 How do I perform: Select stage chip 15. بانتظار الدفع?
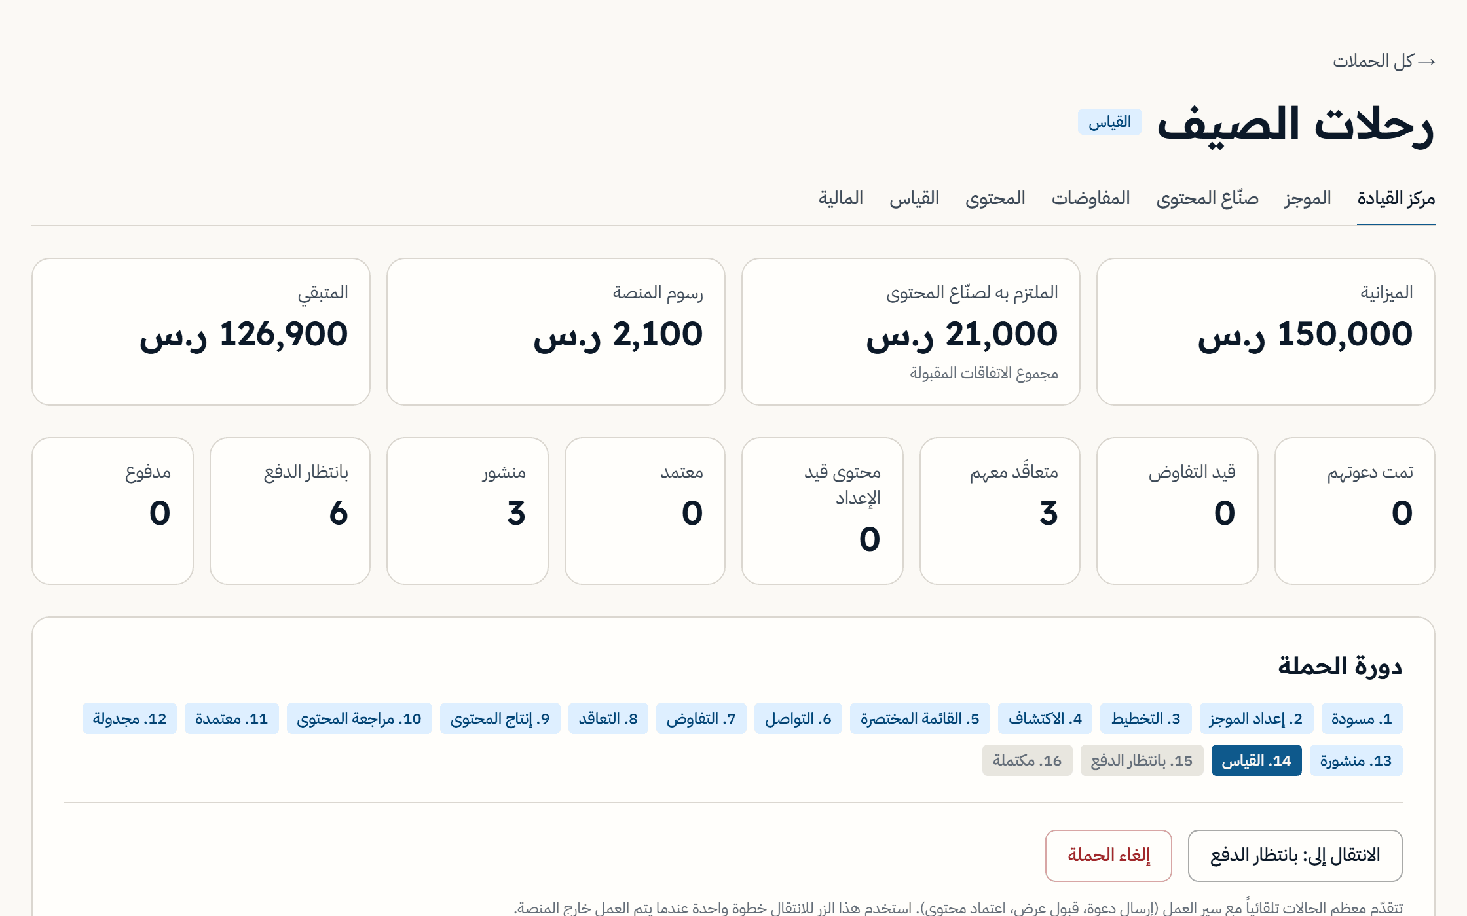1142,761
